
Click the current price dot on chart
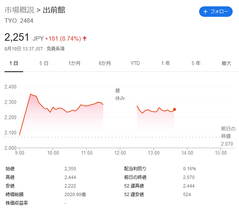(x=174, y=109)
